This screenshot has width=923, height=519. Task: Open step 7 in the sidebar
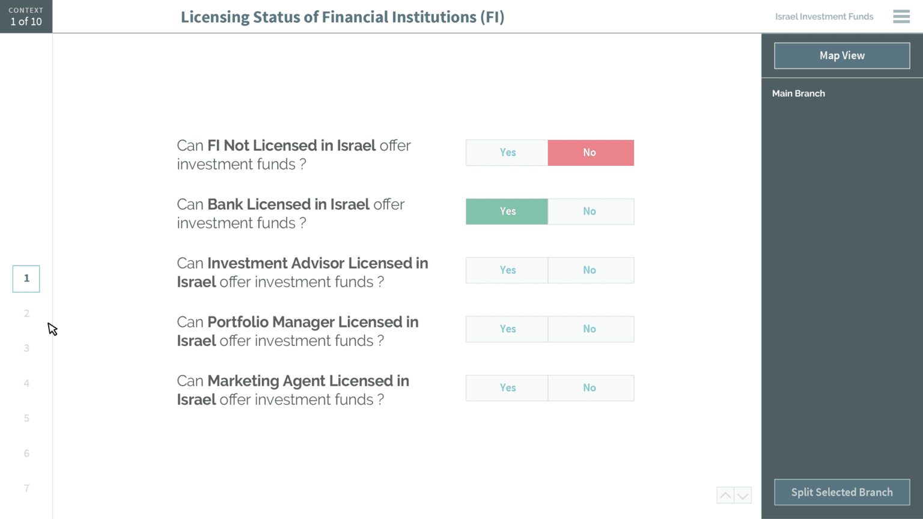click(26, 488)
